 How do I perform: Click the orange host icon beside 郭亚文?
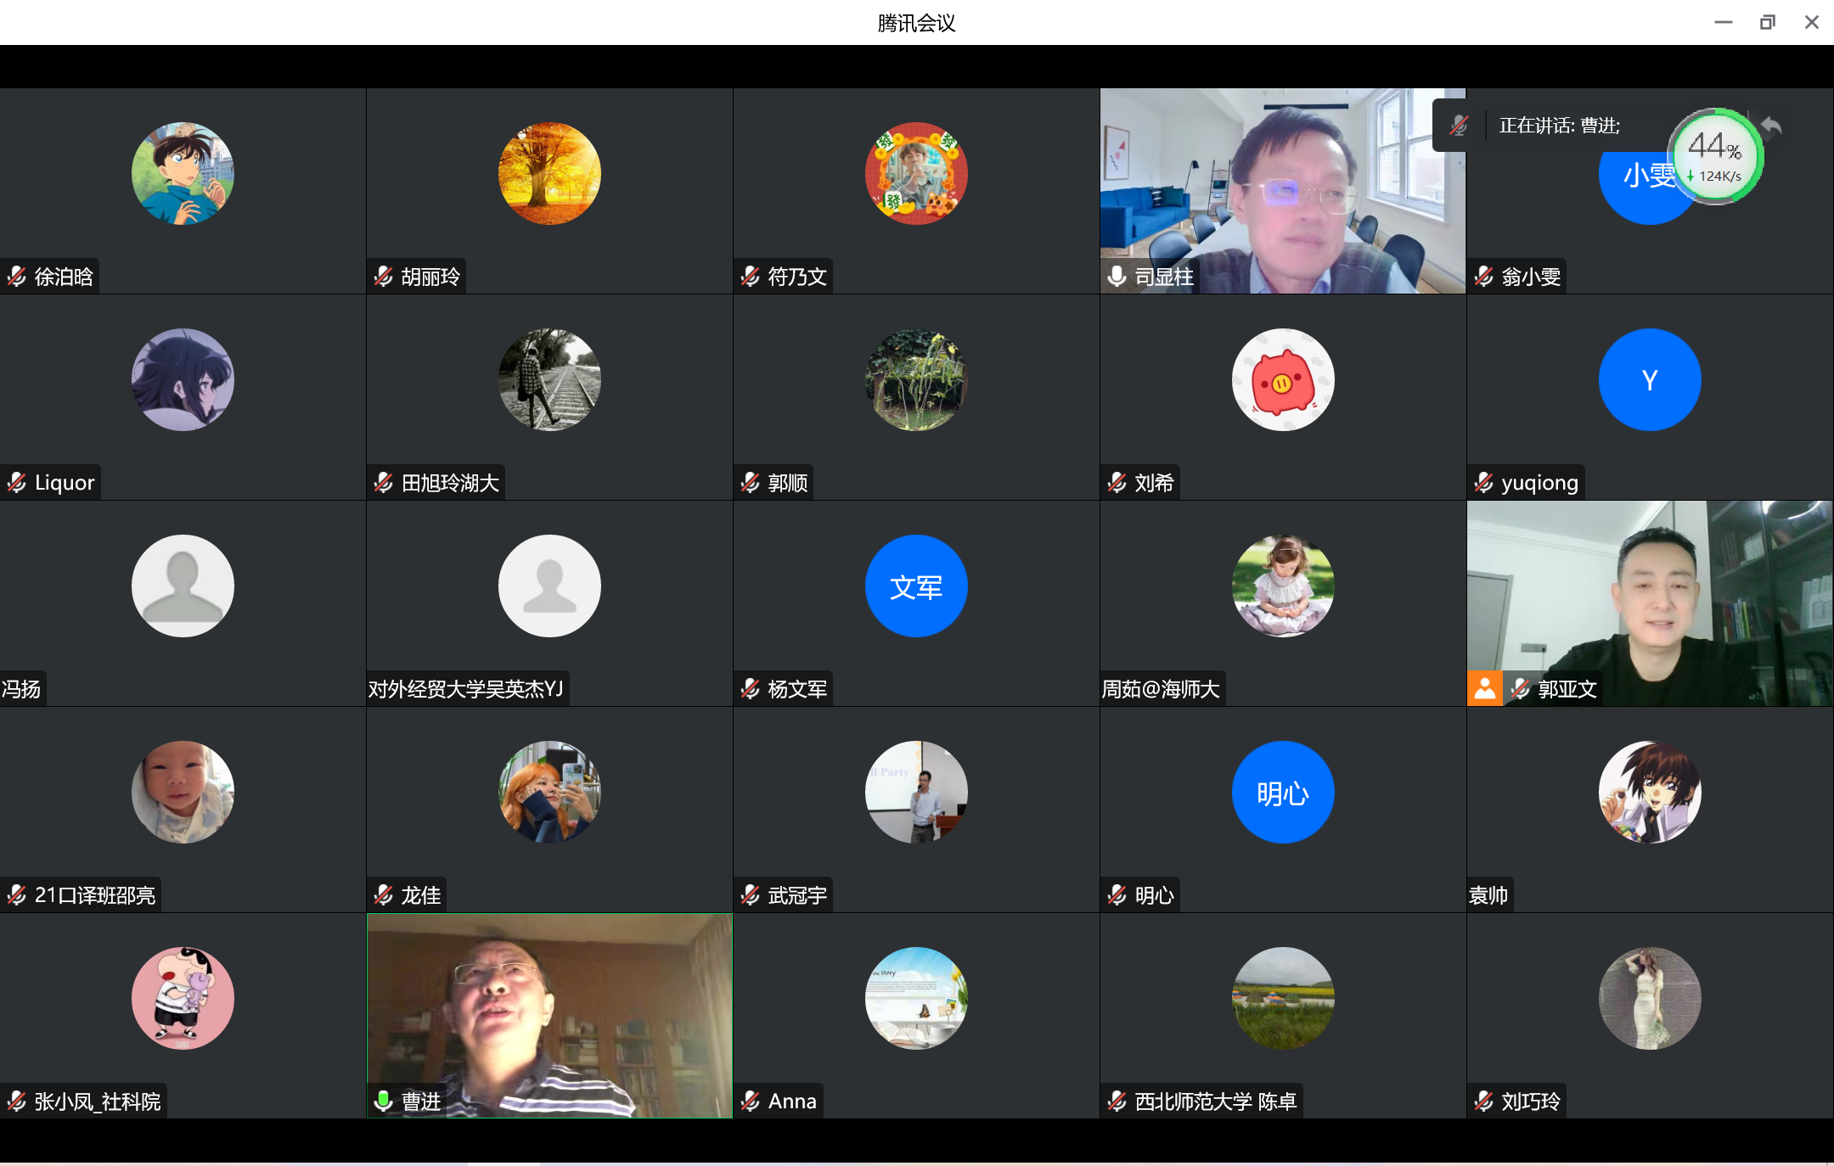(1485, 688)
